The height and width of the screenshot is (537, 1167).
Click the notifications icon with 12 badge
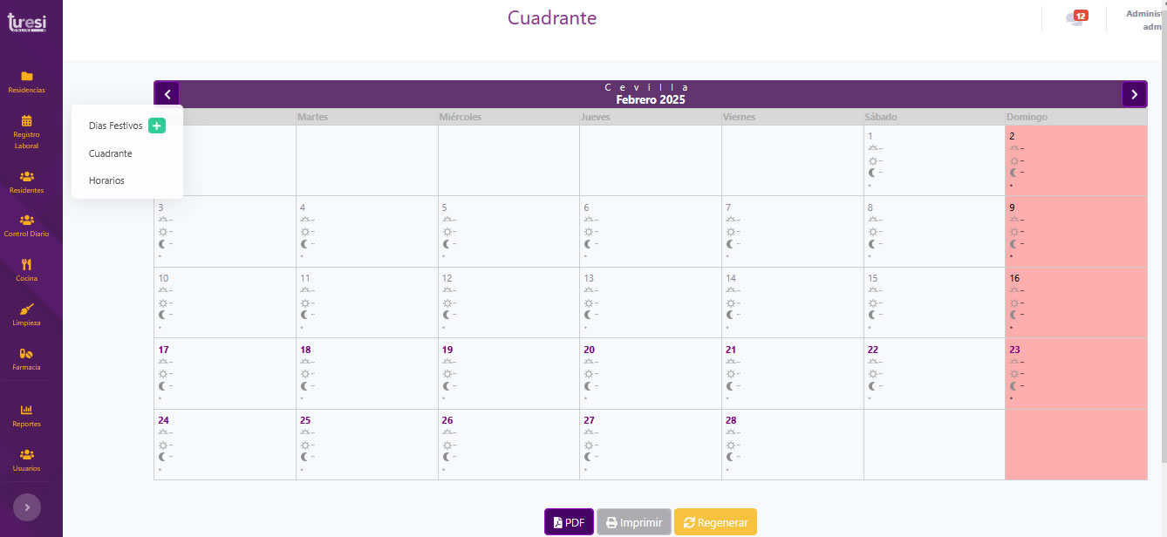(1075, 19)
